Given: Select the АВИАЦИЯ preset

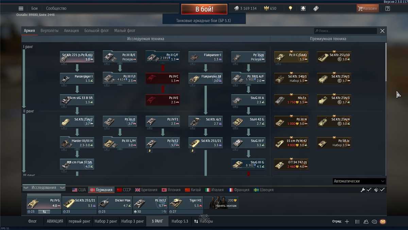Looking at the screenshot, I should (x=55, y=221).
